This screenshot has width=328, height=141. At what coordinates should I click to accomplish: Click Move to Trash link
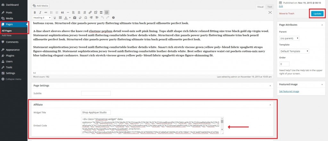287,13
